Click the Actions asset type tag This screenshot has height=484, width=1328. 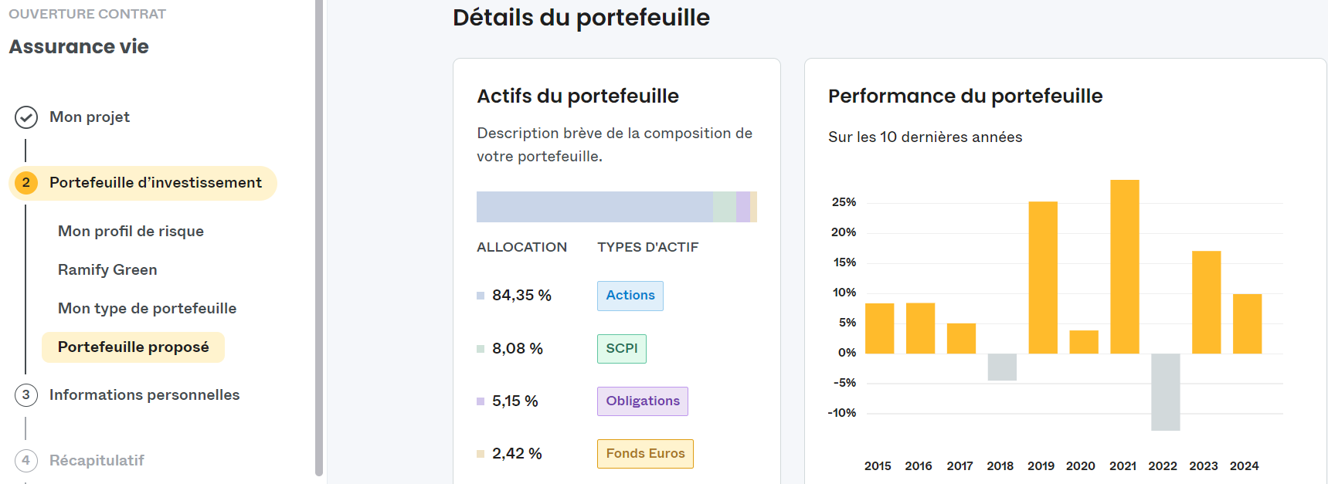(x=630, y=296)
